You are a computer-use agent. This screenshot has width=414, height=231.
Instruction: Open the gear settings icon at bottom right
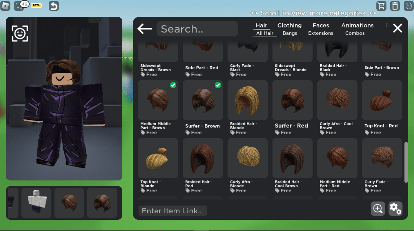[x=395, y=209]
